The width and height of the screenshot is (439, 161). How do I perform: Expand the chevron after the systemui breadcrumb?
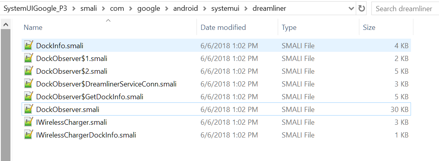[246, 9]
